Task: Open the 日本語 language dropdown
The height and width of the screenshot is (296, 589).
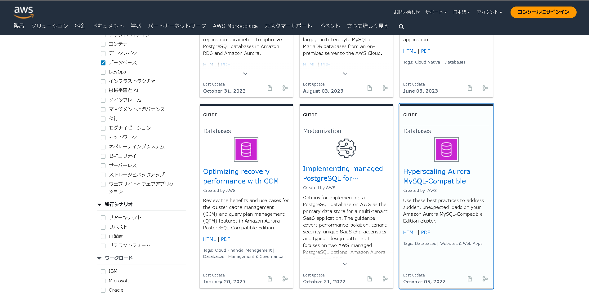Action: 462,12
